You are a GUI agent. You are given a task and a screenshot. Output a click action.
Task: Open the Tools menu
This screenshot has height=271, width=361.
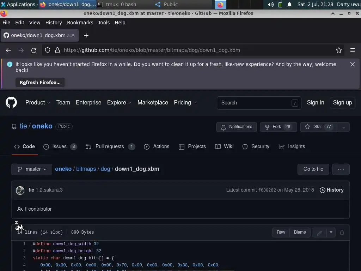click(x=104, y=23)
